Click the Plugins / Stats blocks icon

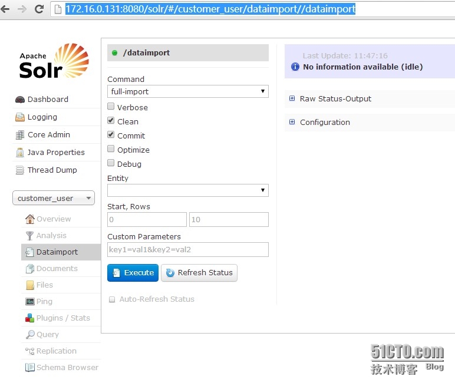click(x=29, y=318)
